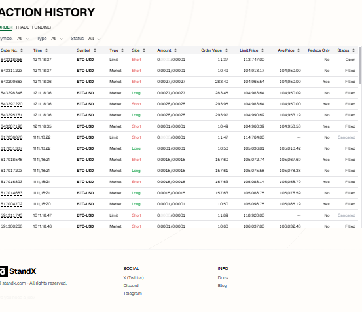Click limit price 118,920.00
362x312 pixels.
click(x=254, y=215)
